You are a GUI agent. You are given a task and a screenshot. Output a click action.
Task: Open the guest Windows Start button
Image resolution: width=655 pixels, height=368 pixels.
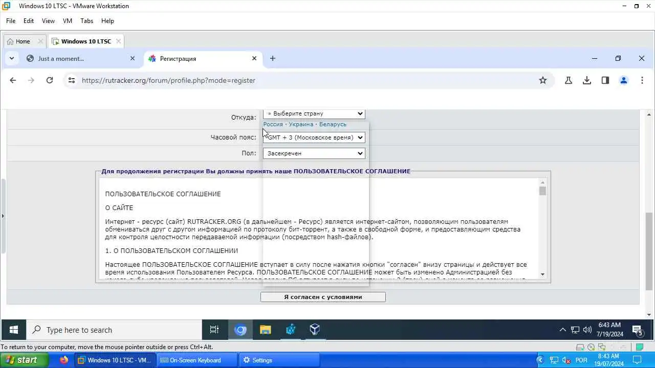click(13, 330)
